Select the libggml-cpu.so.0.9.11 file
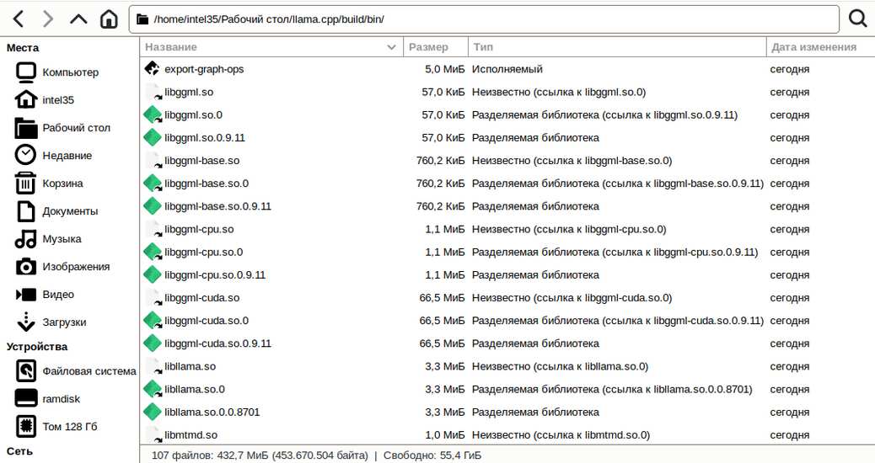This screenshot has height=463, width=875. click(215, 274)
